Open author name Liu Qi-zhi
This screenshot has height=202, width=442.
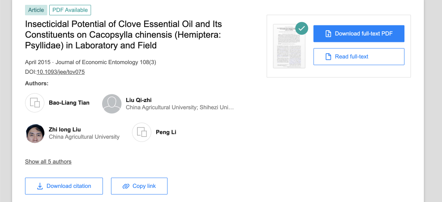pos(139,100)
